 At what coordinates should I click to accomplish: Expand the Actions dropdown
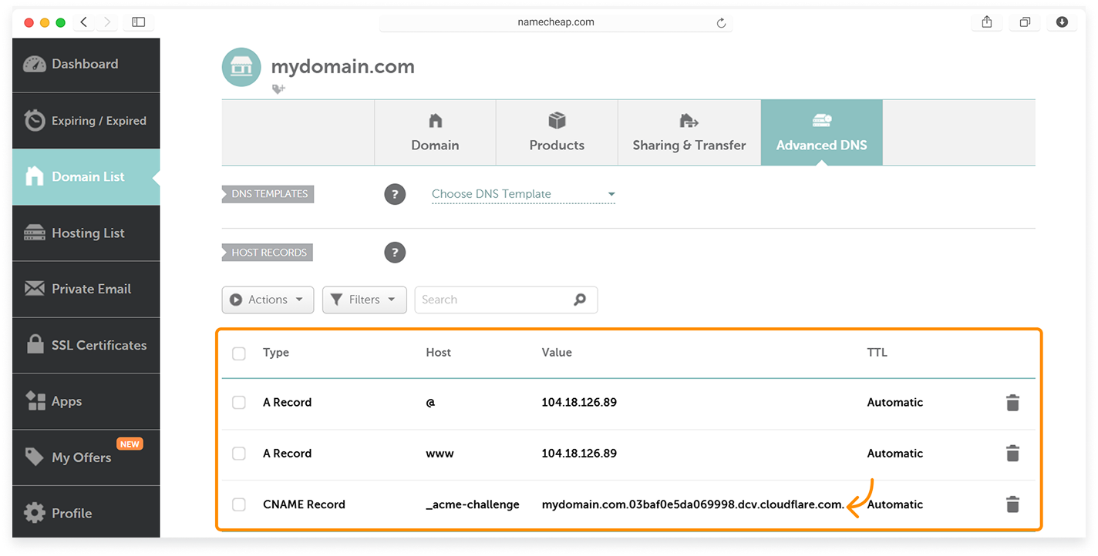(x=268, y=300)
